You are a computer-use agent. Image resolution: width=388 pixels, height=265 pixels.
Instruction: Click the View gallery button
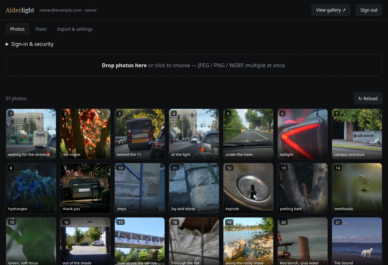(x=331, y=10)
